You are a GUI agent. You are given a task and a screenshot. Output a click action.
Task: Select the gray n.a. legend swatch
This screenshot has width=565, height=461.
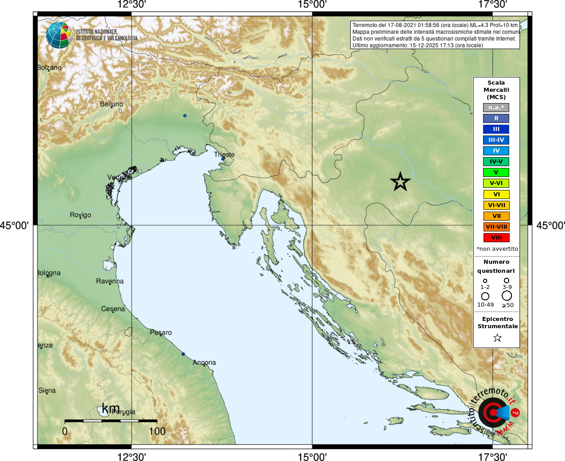click(496, 108)
